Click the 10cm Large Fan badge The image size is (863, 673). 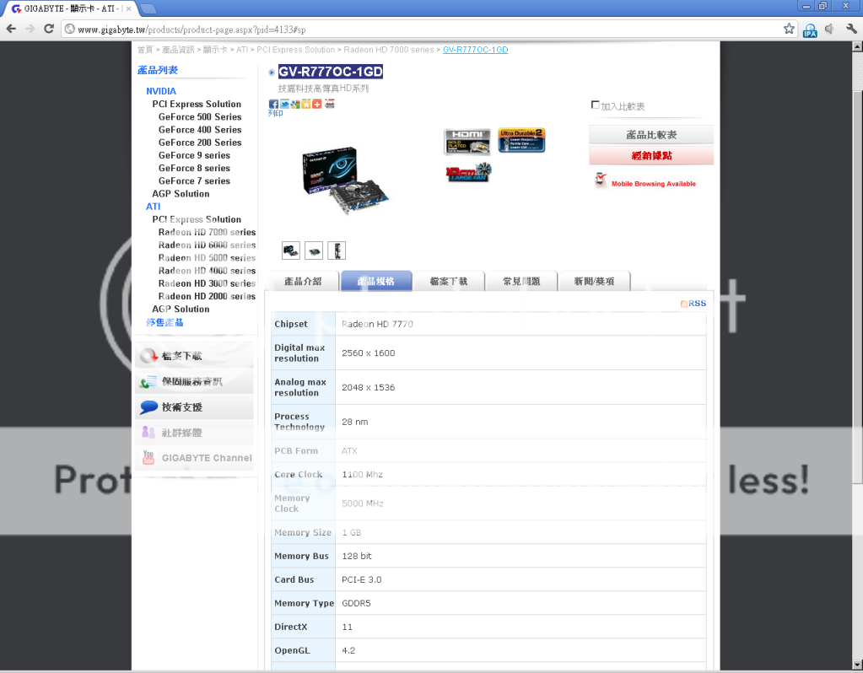tap(468, 173)
